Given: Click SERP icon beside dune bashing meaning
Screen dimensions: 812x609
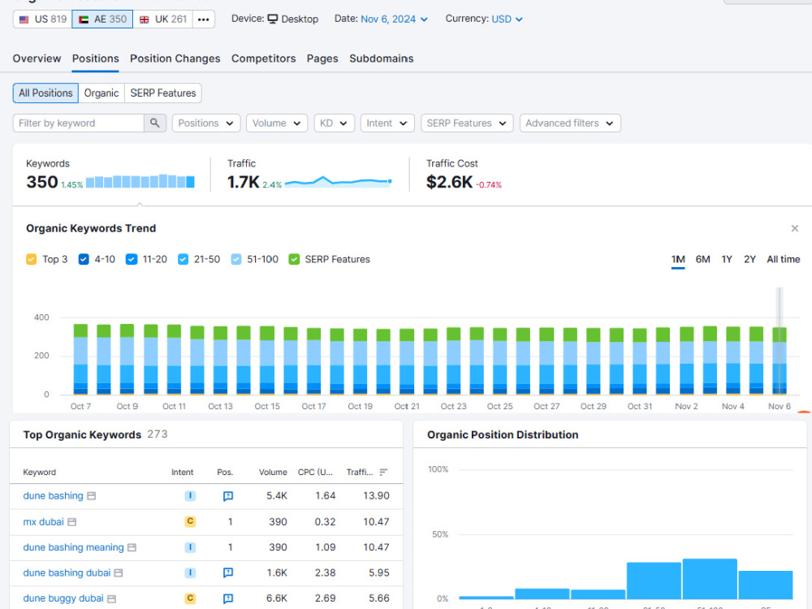Looking at the screenshot, I should [x=132, y=547].
